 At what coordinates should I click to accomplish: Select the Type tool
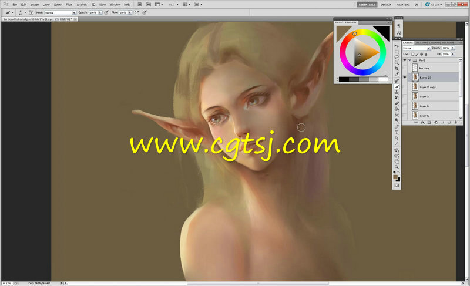(397, 132)
